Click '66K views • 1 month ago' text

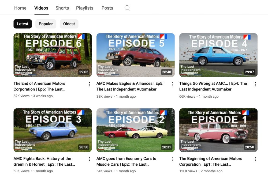[199, 96]
